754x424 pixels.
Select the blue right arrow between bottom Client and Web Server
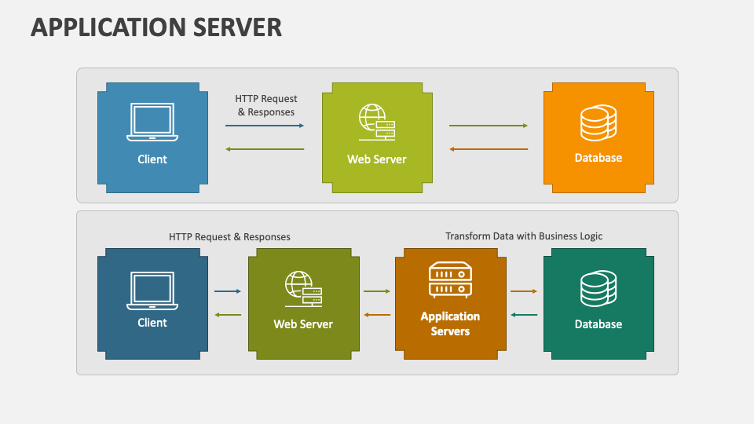[x=228, y=291]
